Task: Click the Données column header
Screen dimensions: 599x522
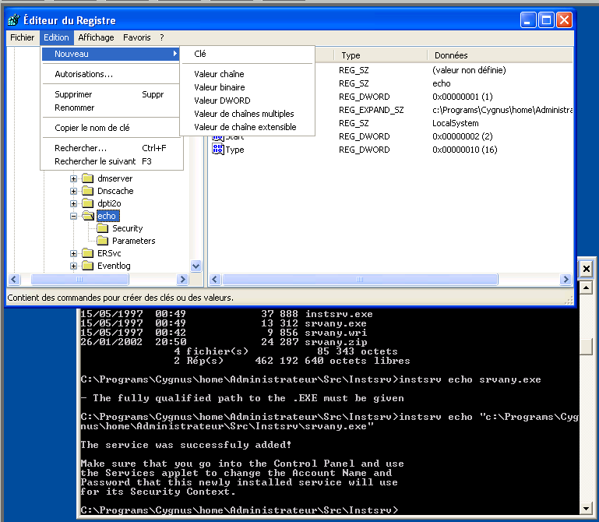Action: point(499,55)
